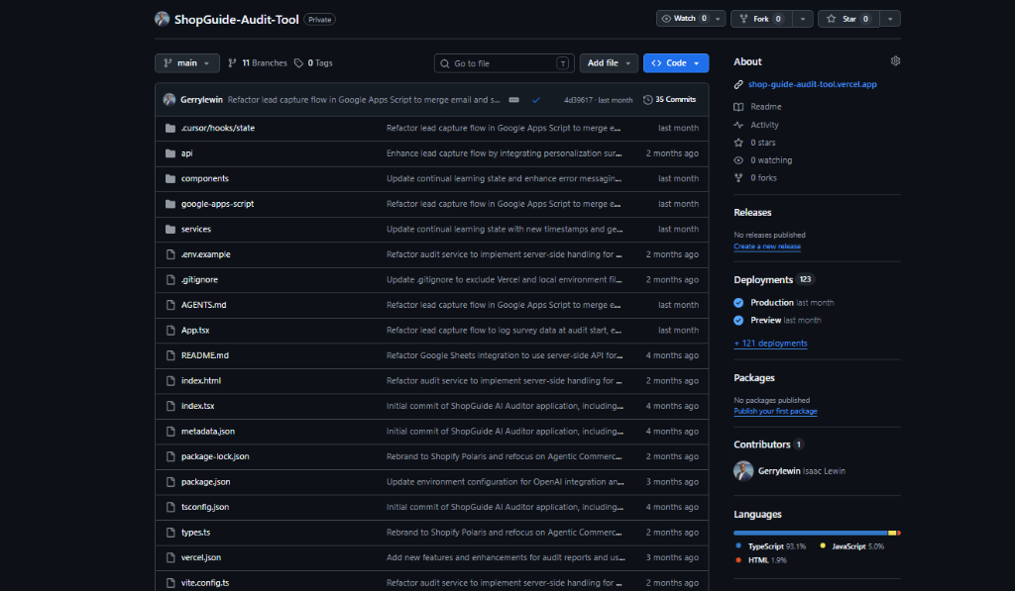Open the Deployments section heading
The image size is (1015, 591).
click(763, 279)
